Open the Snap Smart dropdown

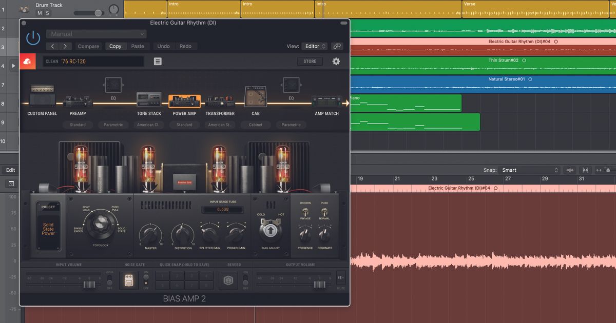(x=529, y=169)
